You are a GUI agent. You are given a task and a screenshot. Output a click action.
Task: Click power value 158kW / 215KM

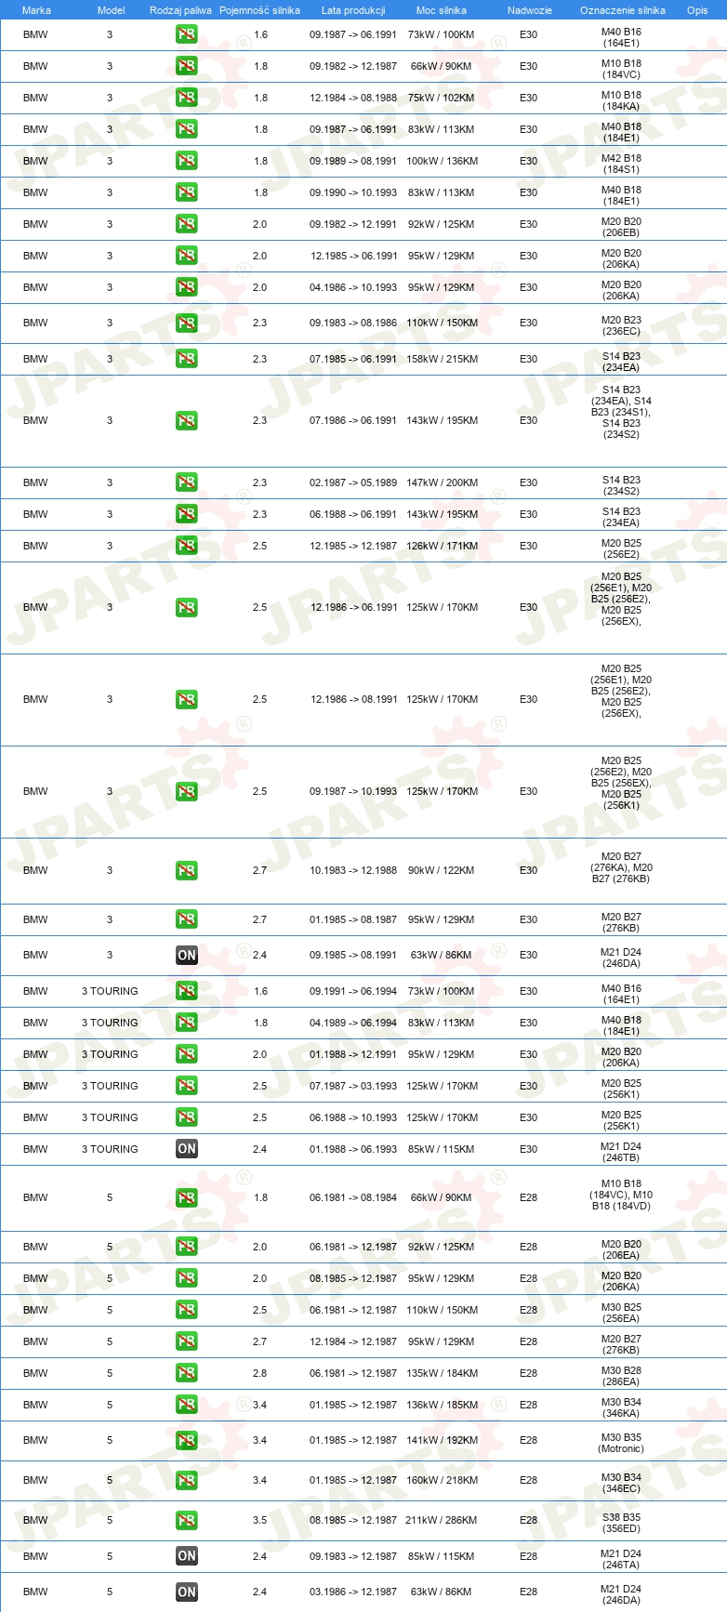coord(442,359)
